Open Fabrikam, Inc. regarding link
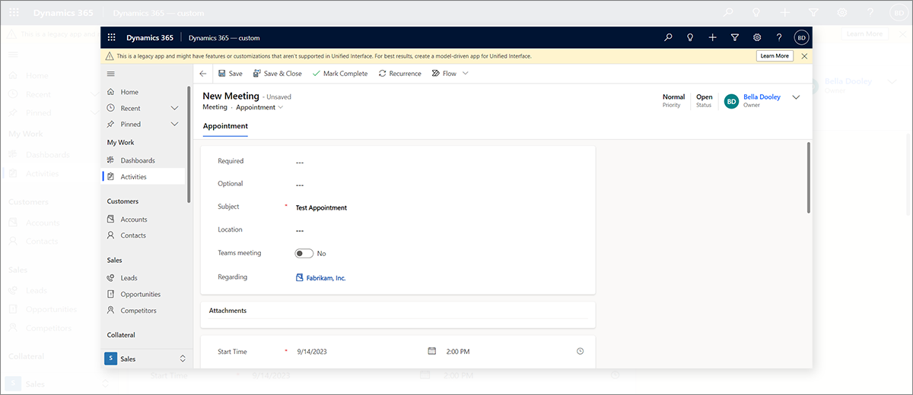 326,278
